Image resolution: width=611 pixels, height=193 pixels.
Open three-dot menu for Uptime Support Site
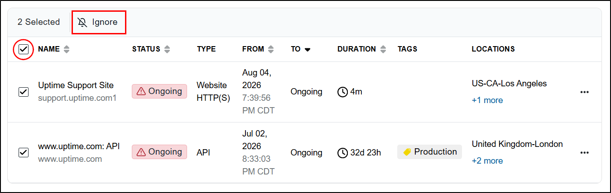pyautogui.click(x=584, y=92)
